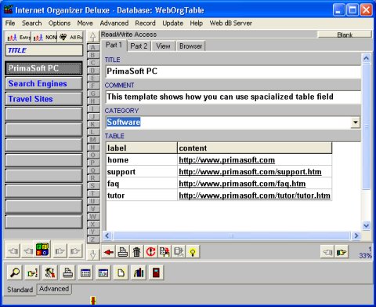Image resolution: width=376 pixels, height=307 pixels.
Task: Click the vertical scrollbar down arrow
Action: [x=366, y=225]
